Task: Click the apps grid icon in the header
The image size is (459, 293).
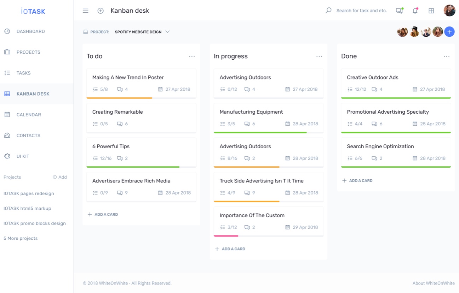Action: coord(431,11)
